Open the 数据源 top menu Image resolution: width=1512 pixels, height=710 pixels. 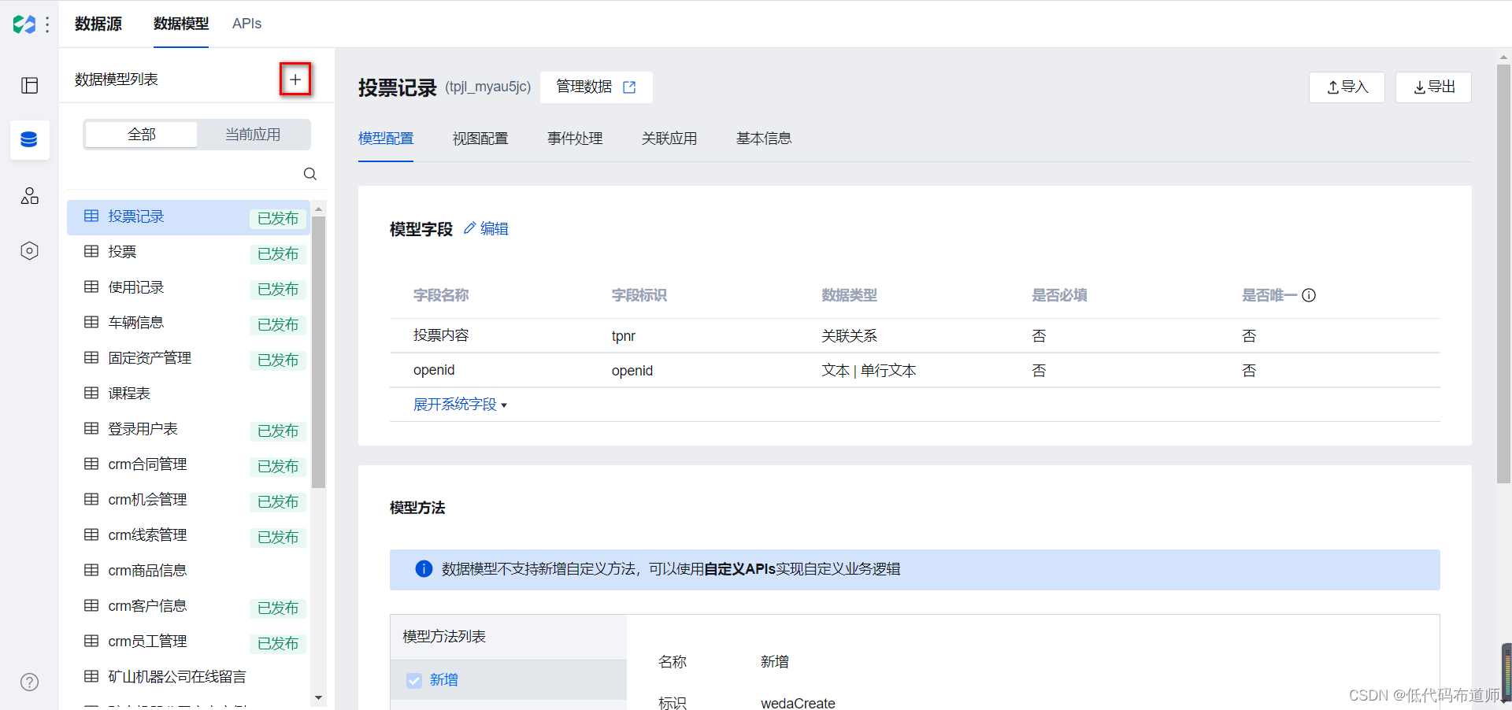click(98, 24)
